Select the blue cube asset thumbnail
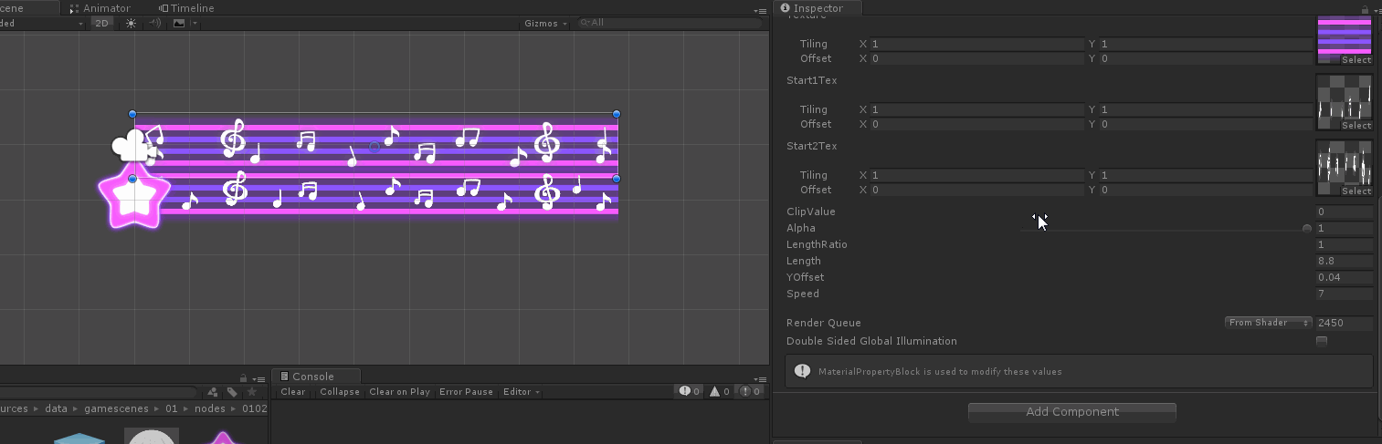 79,439
